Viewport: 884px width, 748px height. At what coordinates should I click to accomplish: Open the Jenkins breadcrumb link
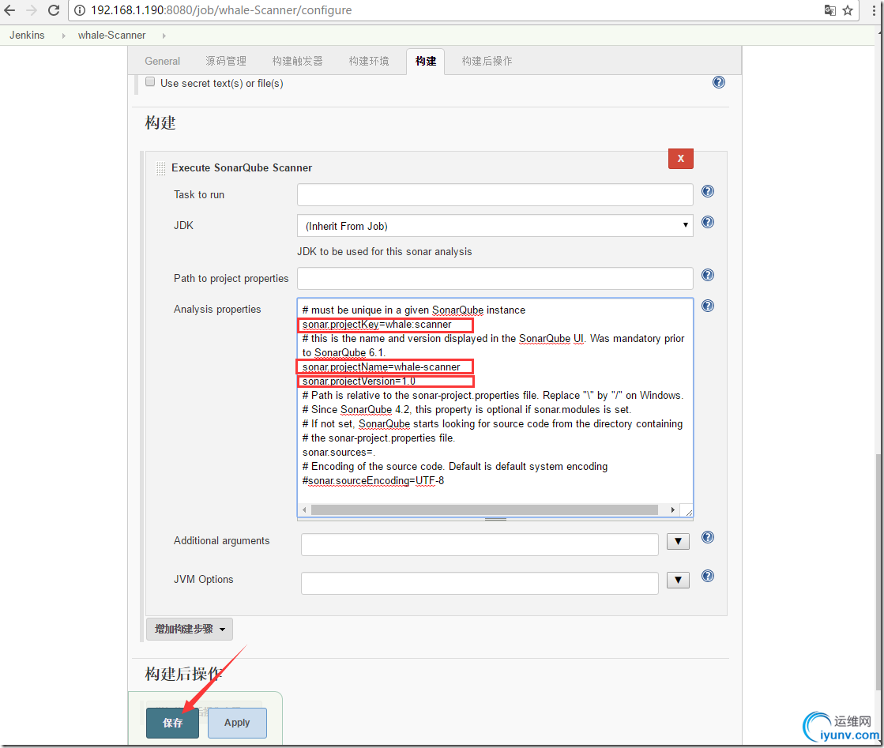27,35
